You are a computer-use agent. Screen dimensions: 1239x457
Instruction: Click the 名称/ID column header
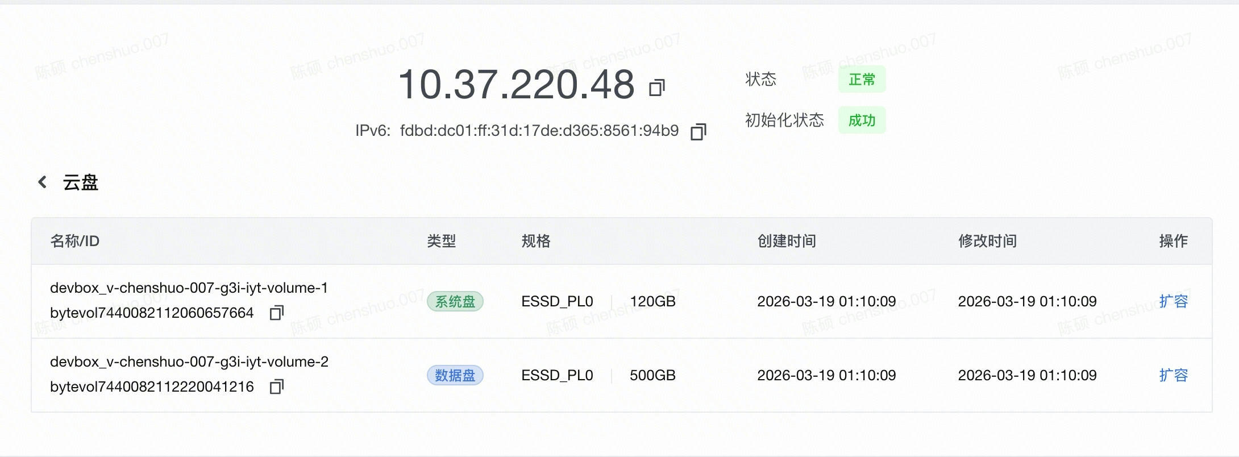(74, 241)
